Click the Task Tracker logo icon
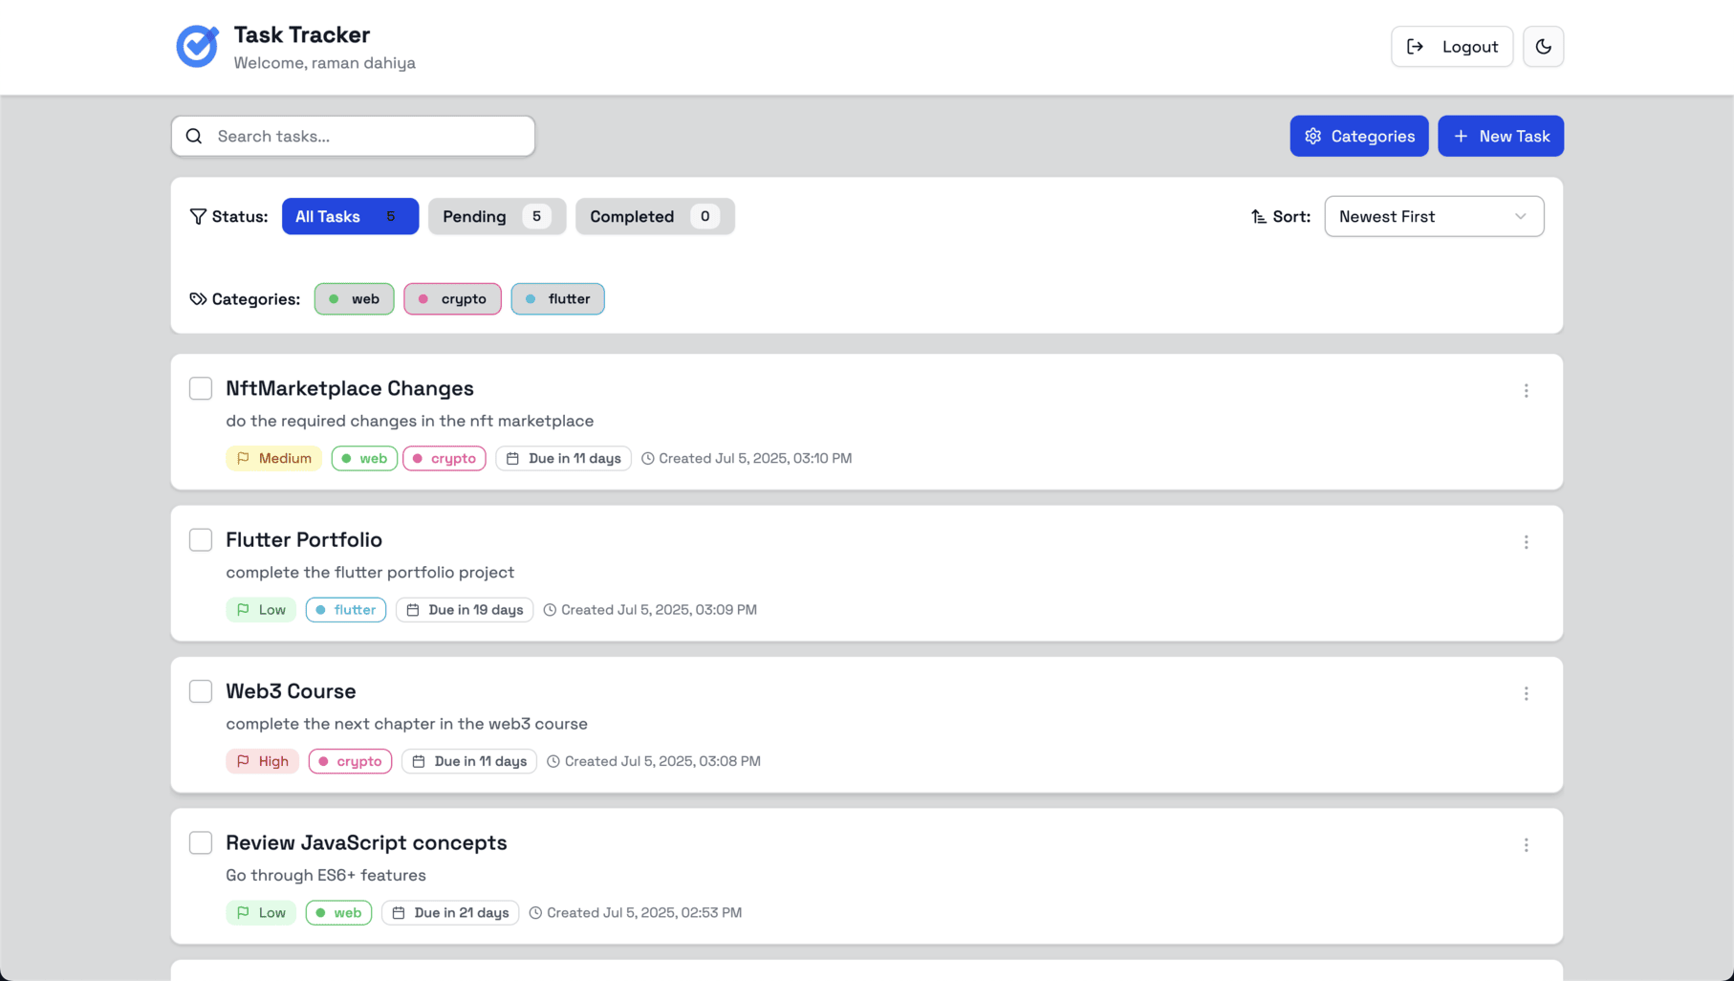This screenshot has height=981, width=1734. 198,46
